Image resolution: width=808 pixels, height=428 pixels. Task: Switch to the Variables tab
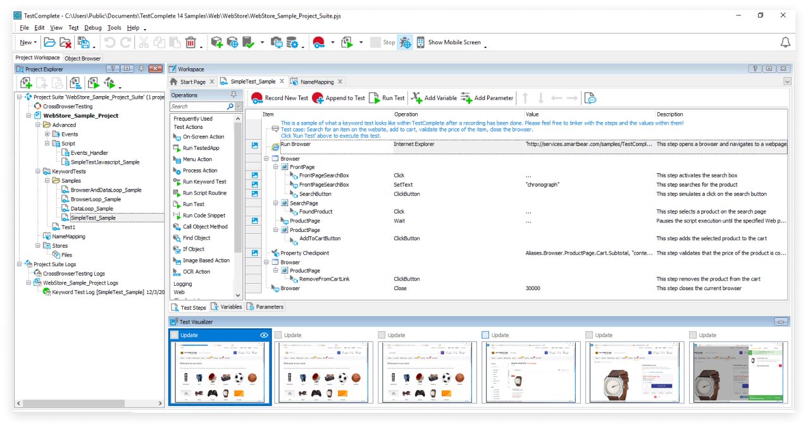(227, 307)
